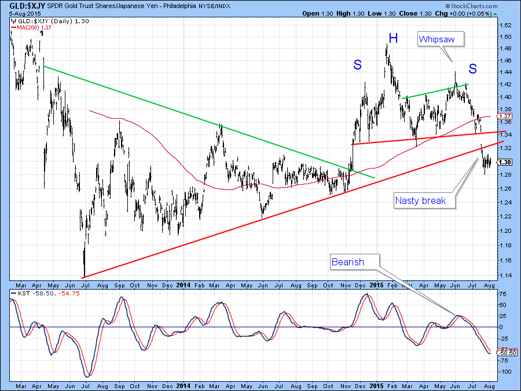Click the blue line swatch before the KST legend
This screenshot has height=391, width=521.
(x=14, y=293)
